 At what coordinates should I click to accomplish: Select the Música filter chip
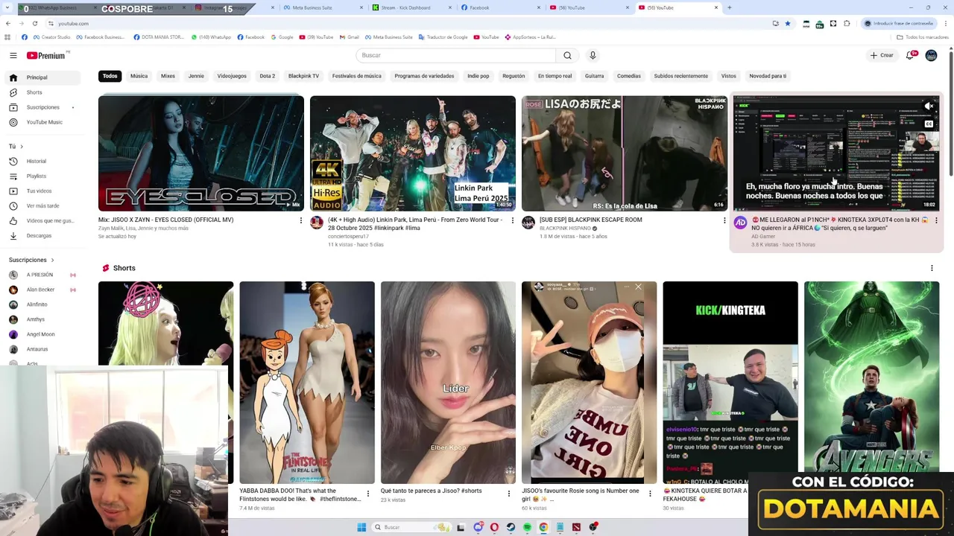pyautogui.click(x=139, y=76)
